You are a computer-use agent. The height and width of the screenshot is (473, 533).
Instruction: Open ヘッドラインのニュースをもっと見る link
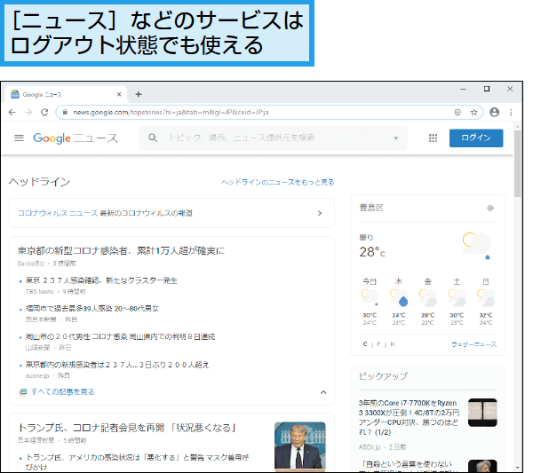[x=277, y=182]
